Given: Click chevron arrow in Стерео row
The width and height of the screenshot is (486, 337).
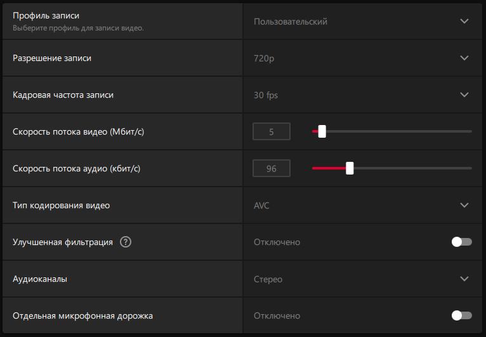Looking at the screenshot, I should point(464,279).
